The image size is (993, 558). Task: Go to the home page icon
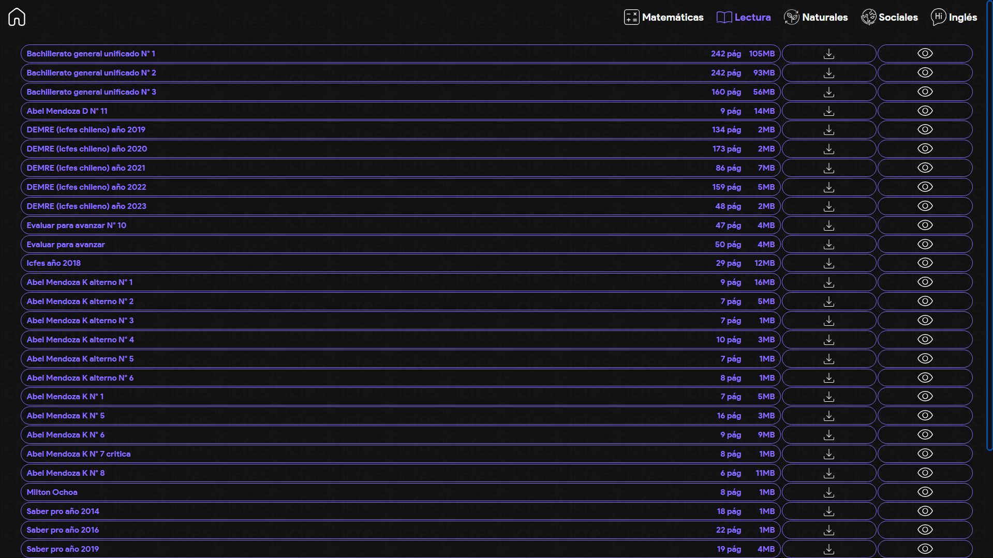click(x=17, y=17)
